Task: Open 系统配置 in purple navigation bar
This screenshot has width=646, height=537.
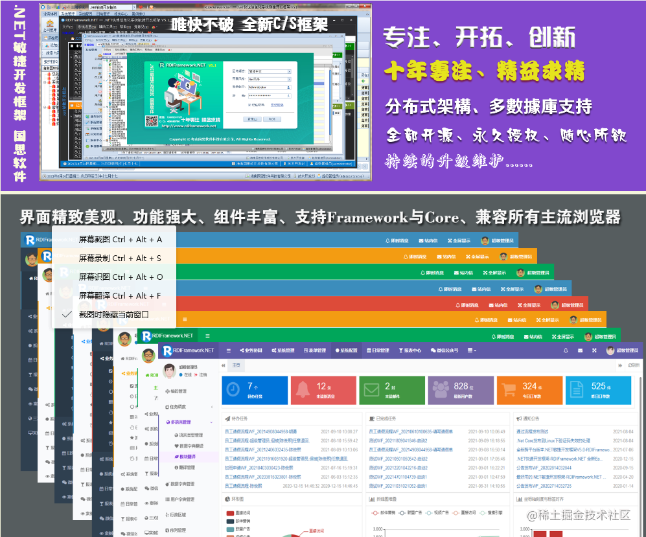Action: click(347, 350)
